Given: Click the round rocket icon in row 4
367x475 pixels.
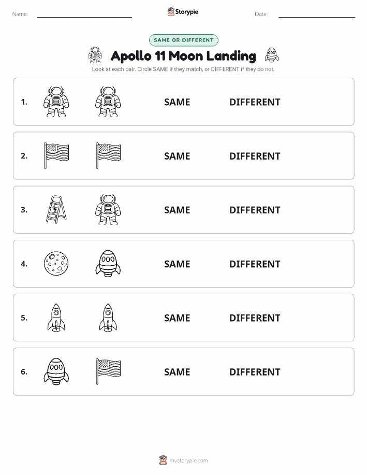Looking at the screenshot, I should click(x=108, y=263).
